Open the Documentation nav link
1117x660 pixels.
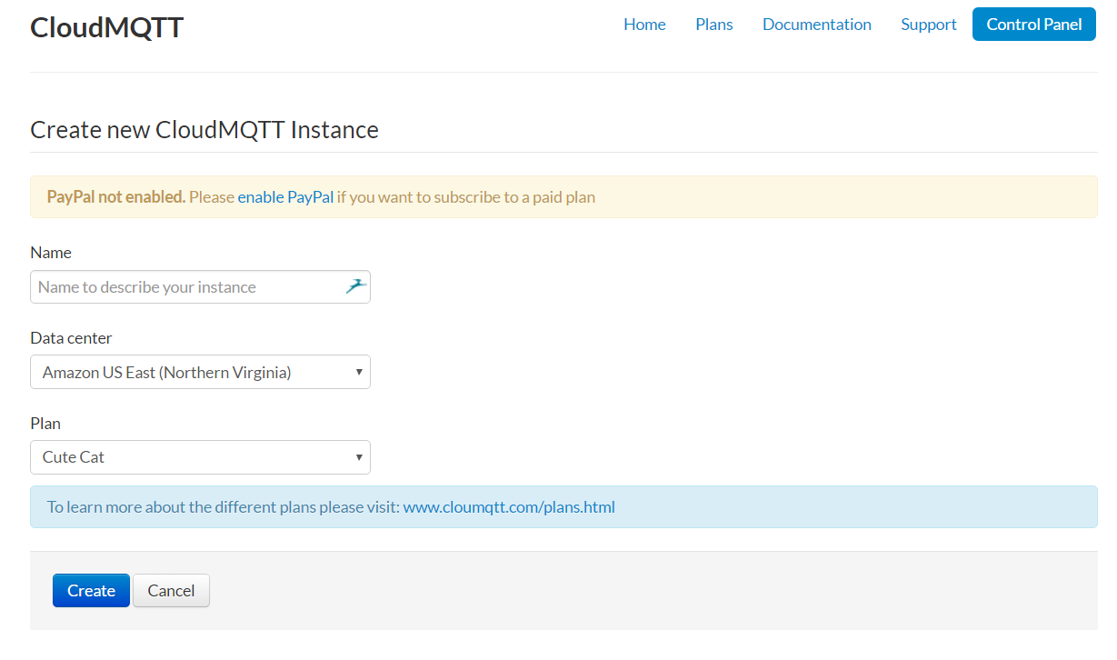coord(817,25)
